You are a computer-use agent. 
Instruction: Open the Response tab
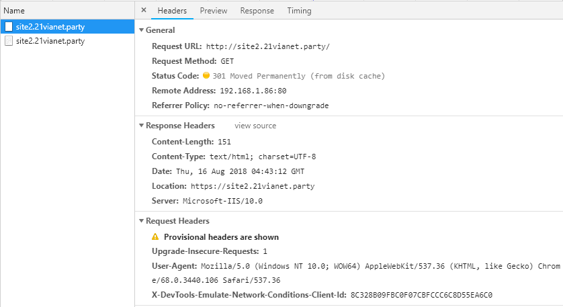tap(257, 11)
